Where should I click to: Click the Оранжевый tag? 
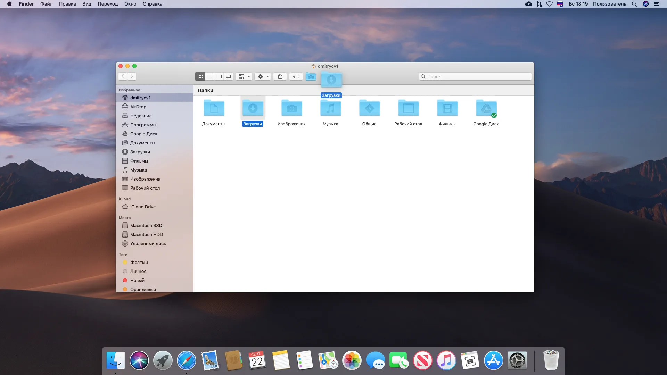pos(154,289)
